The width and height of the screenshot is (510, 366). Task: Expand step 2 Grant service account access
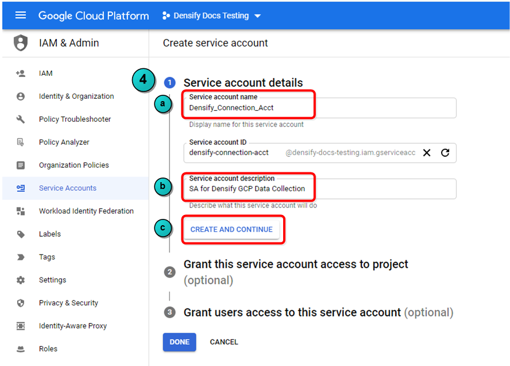296,264
